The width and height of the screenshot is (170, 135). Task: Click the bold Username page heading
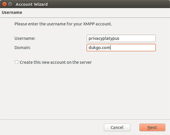[12, 13]
